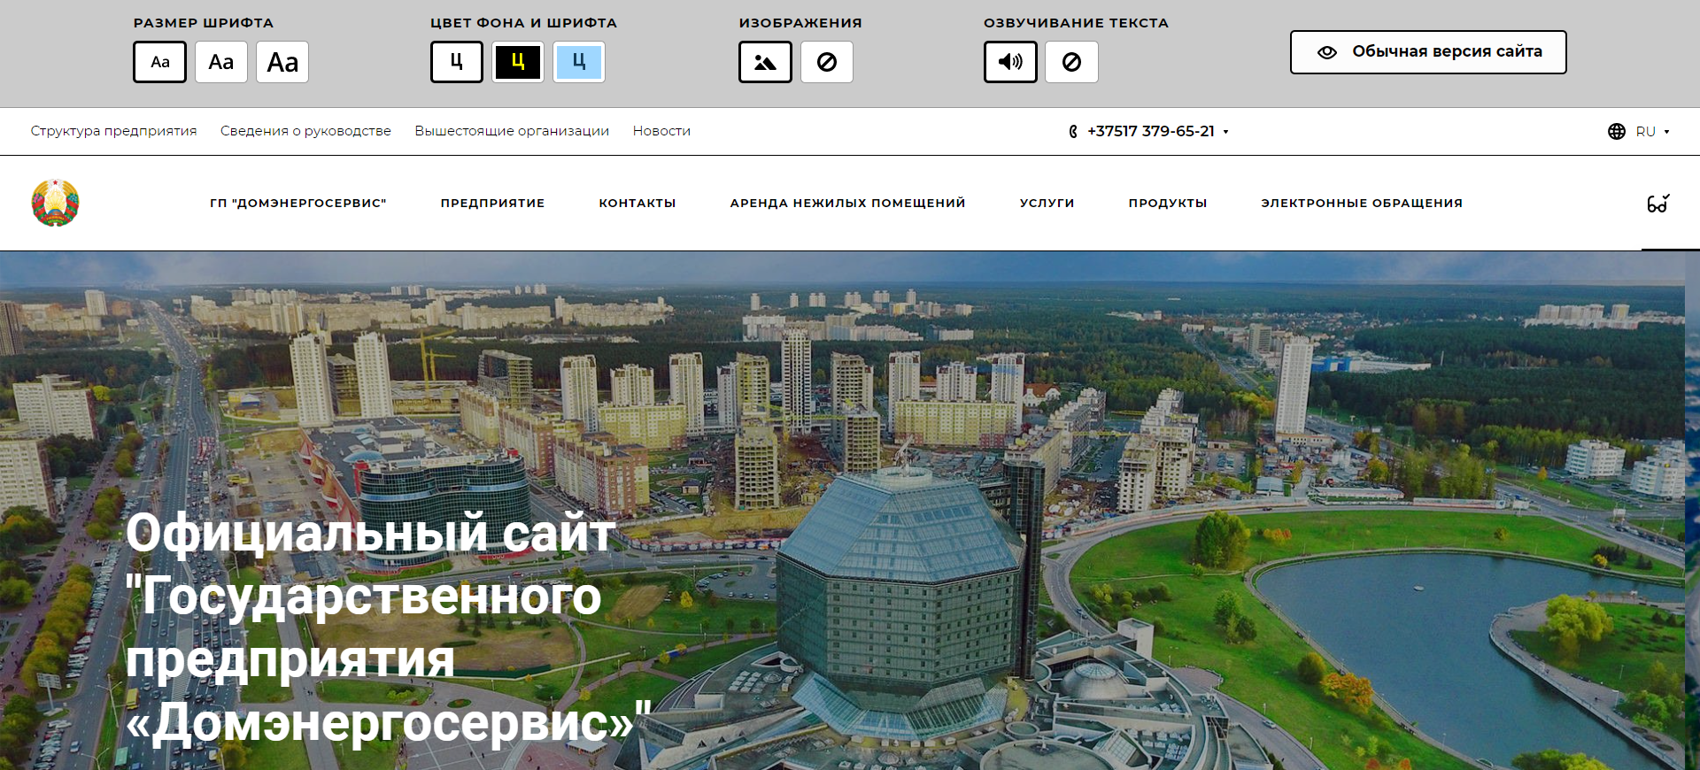This screenshot has height=770, width=1700.
Task: Click the globe language icon
Action: [x=1617, y=131]
